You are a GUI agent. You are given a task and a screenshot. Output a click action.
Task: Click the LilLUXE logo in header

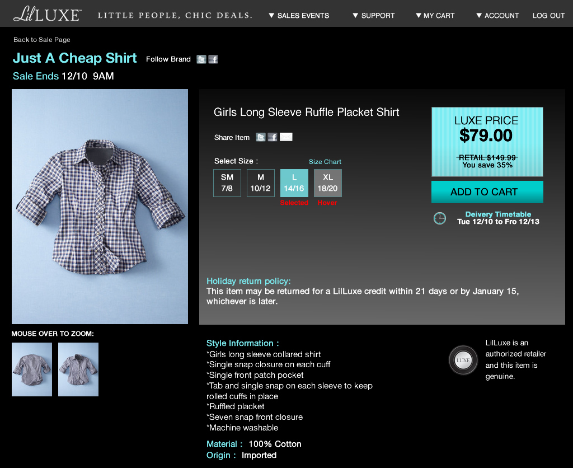[47, 15]
